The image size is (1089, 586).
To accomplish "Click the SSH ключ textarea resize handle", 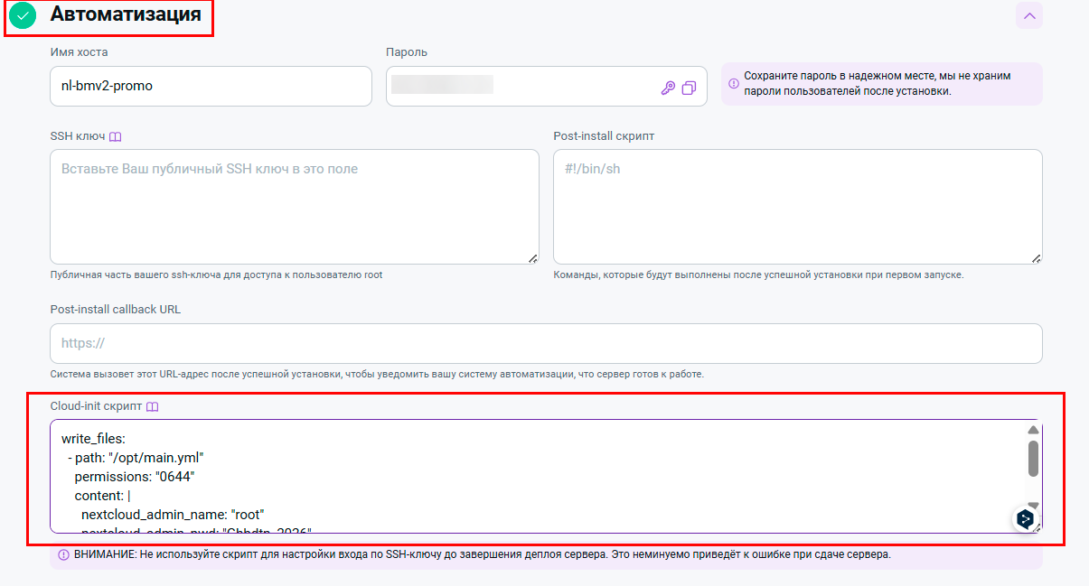I will [x=532, y=258].
